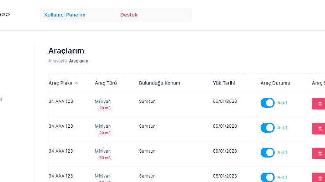Turn off the Aktif switch in the first row
The width and height of the screenshot is (325, 182).
pos(267,103)
